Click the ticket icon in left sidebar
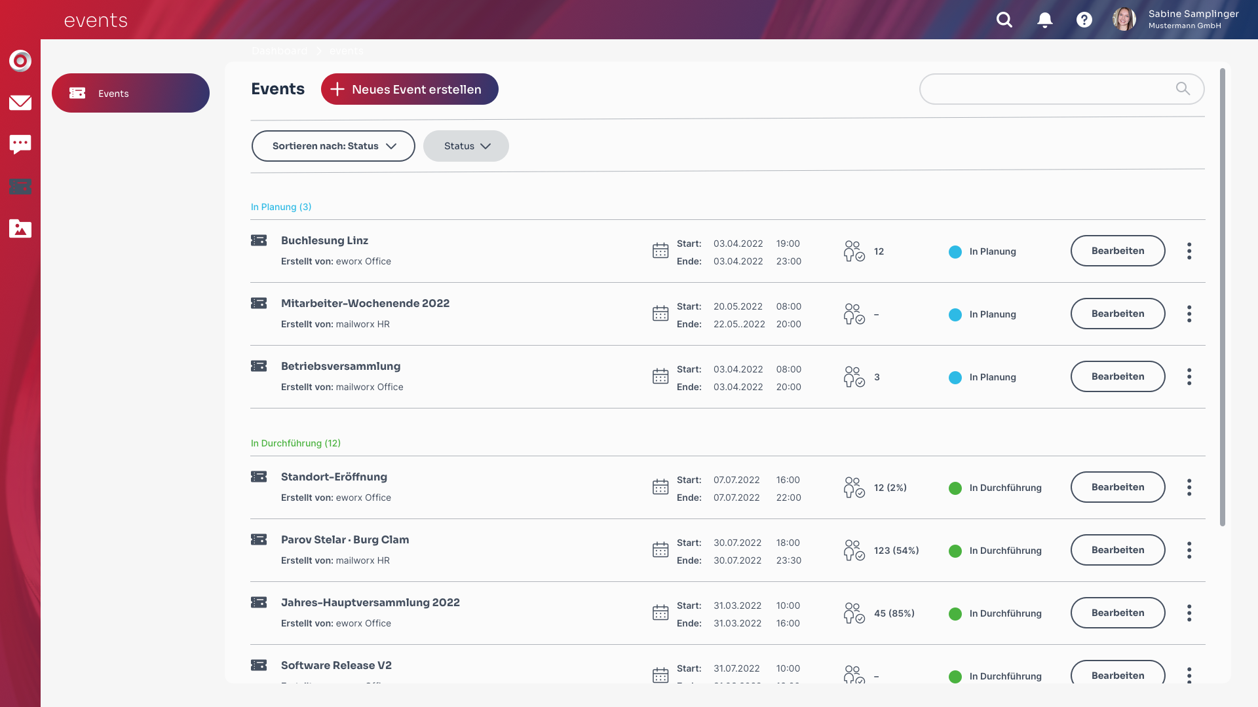Viewport: 1258px width, 707px height. click(20, 187)
